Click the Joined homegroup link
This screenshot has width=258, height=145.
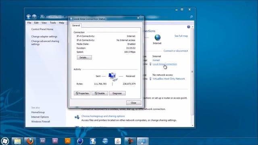point(156,60)
